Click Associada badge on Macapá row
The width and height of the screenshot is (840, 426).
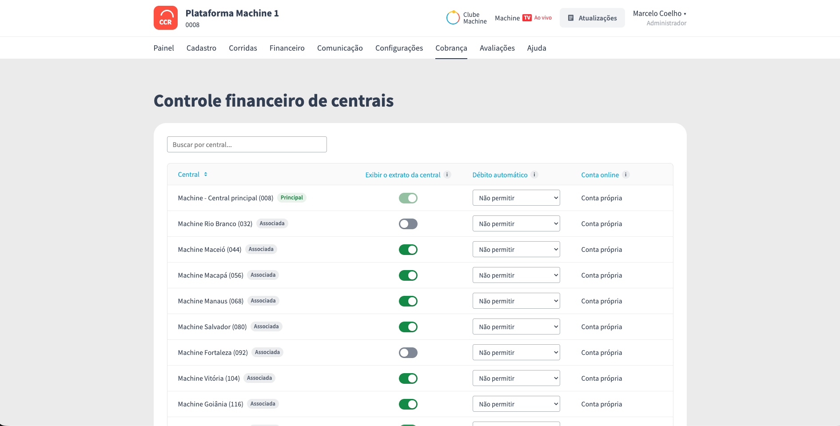point(263,275)
